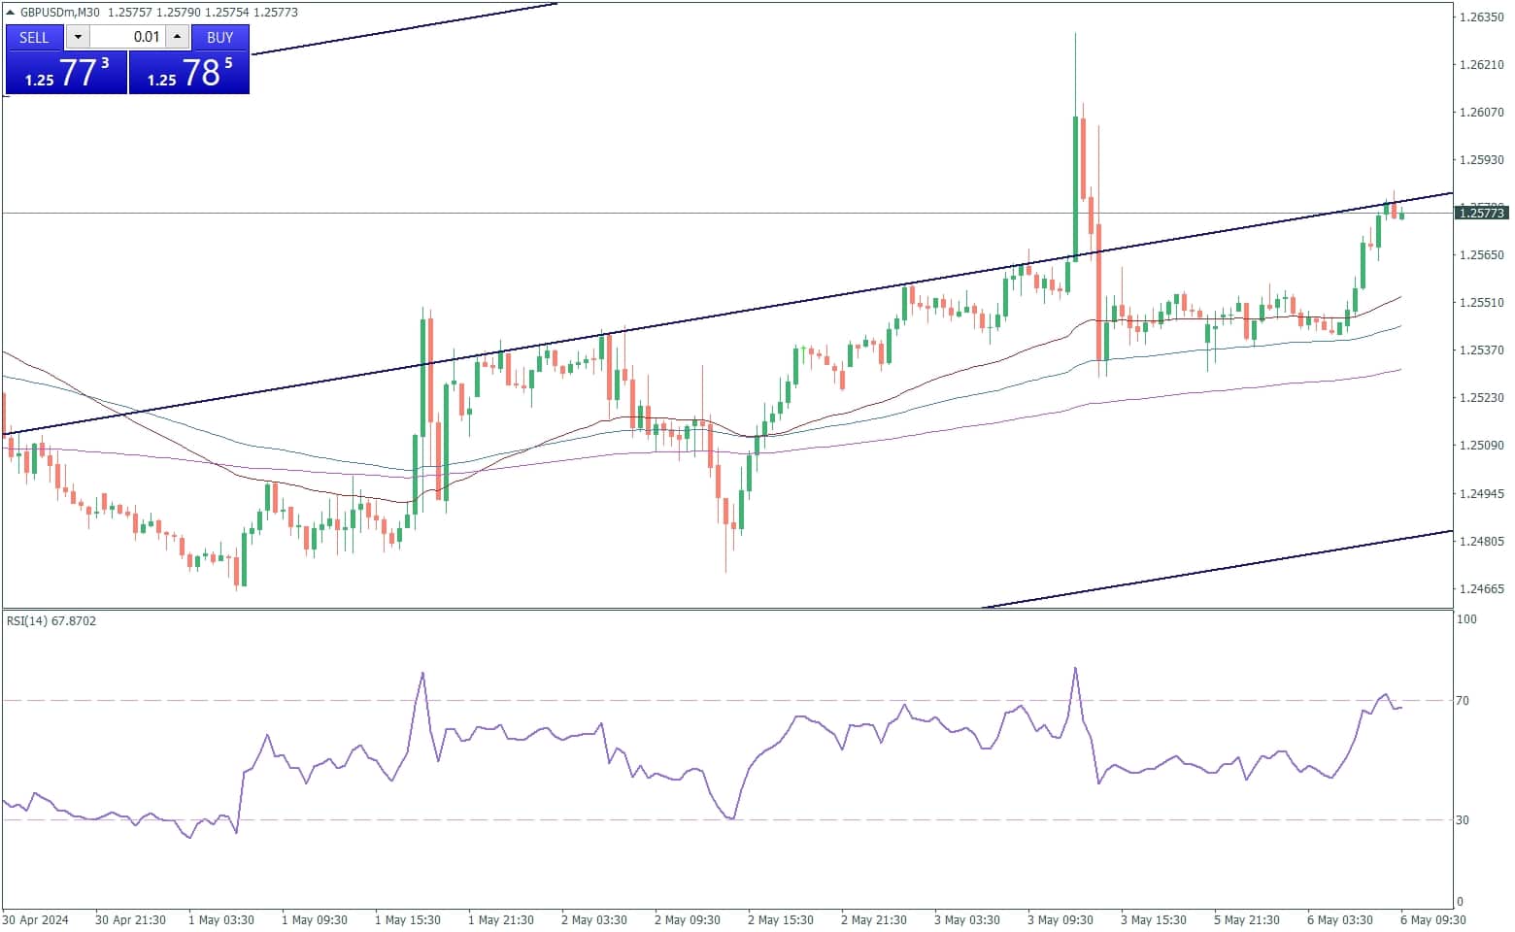
Task: Click the 1.25930 price axis label
Action: 1482,160
